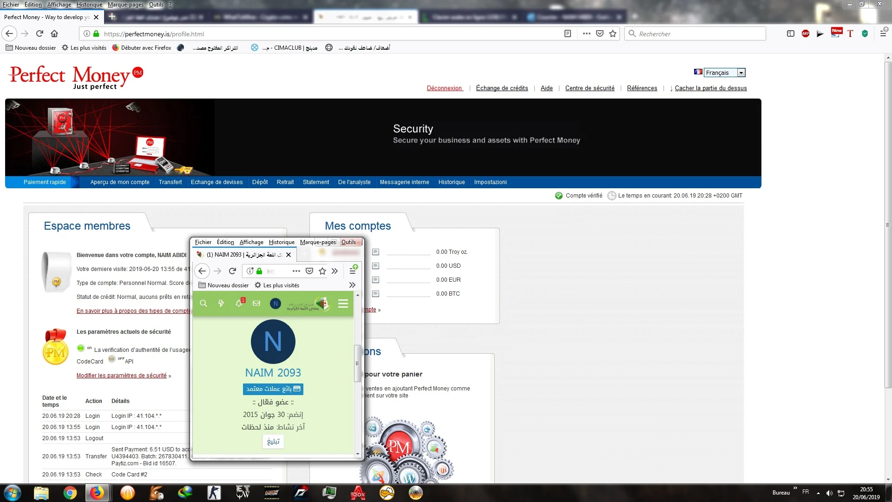Open the Marque-pages menu in the main browser

125,4
